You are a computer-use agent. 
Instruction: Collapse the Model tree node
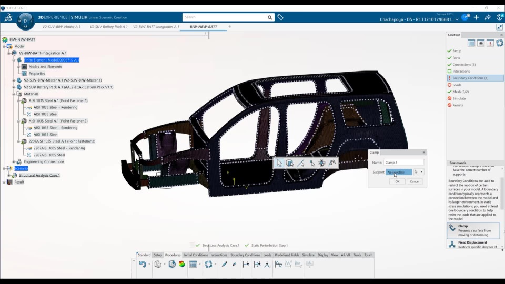click(x=4, y=46)
